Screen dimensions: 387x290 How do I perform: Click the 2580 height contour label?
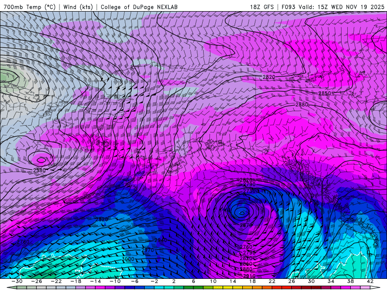point(39,170)
